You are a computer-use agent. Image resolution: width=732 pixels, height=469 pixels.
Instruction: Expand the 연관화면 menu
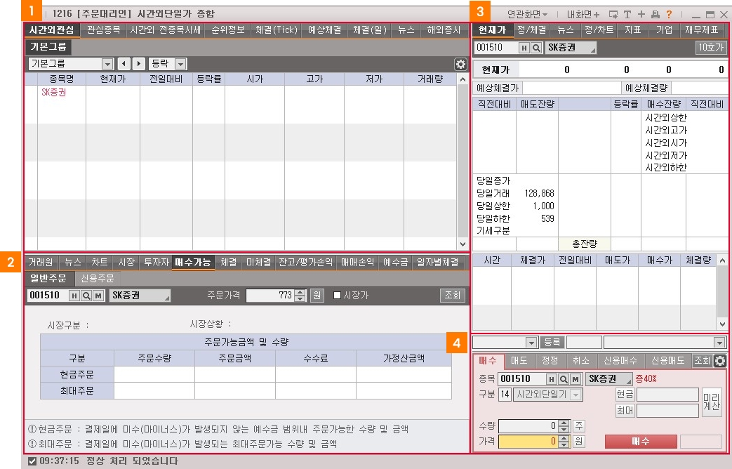pyautogui.click(x=528, y=15)
